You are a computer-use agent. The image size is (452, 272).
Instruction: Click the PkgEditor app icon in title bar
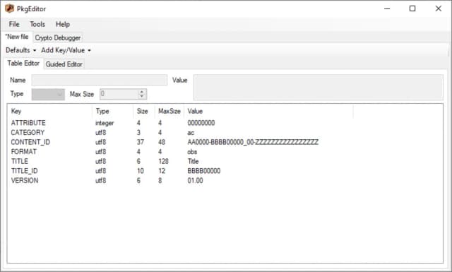pyautogui.click(x=9, y=8)
